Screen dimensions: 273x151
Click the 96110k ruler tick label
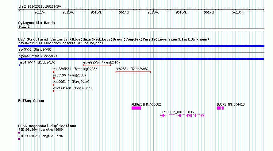pyautogui.click(x=40, y=13)
